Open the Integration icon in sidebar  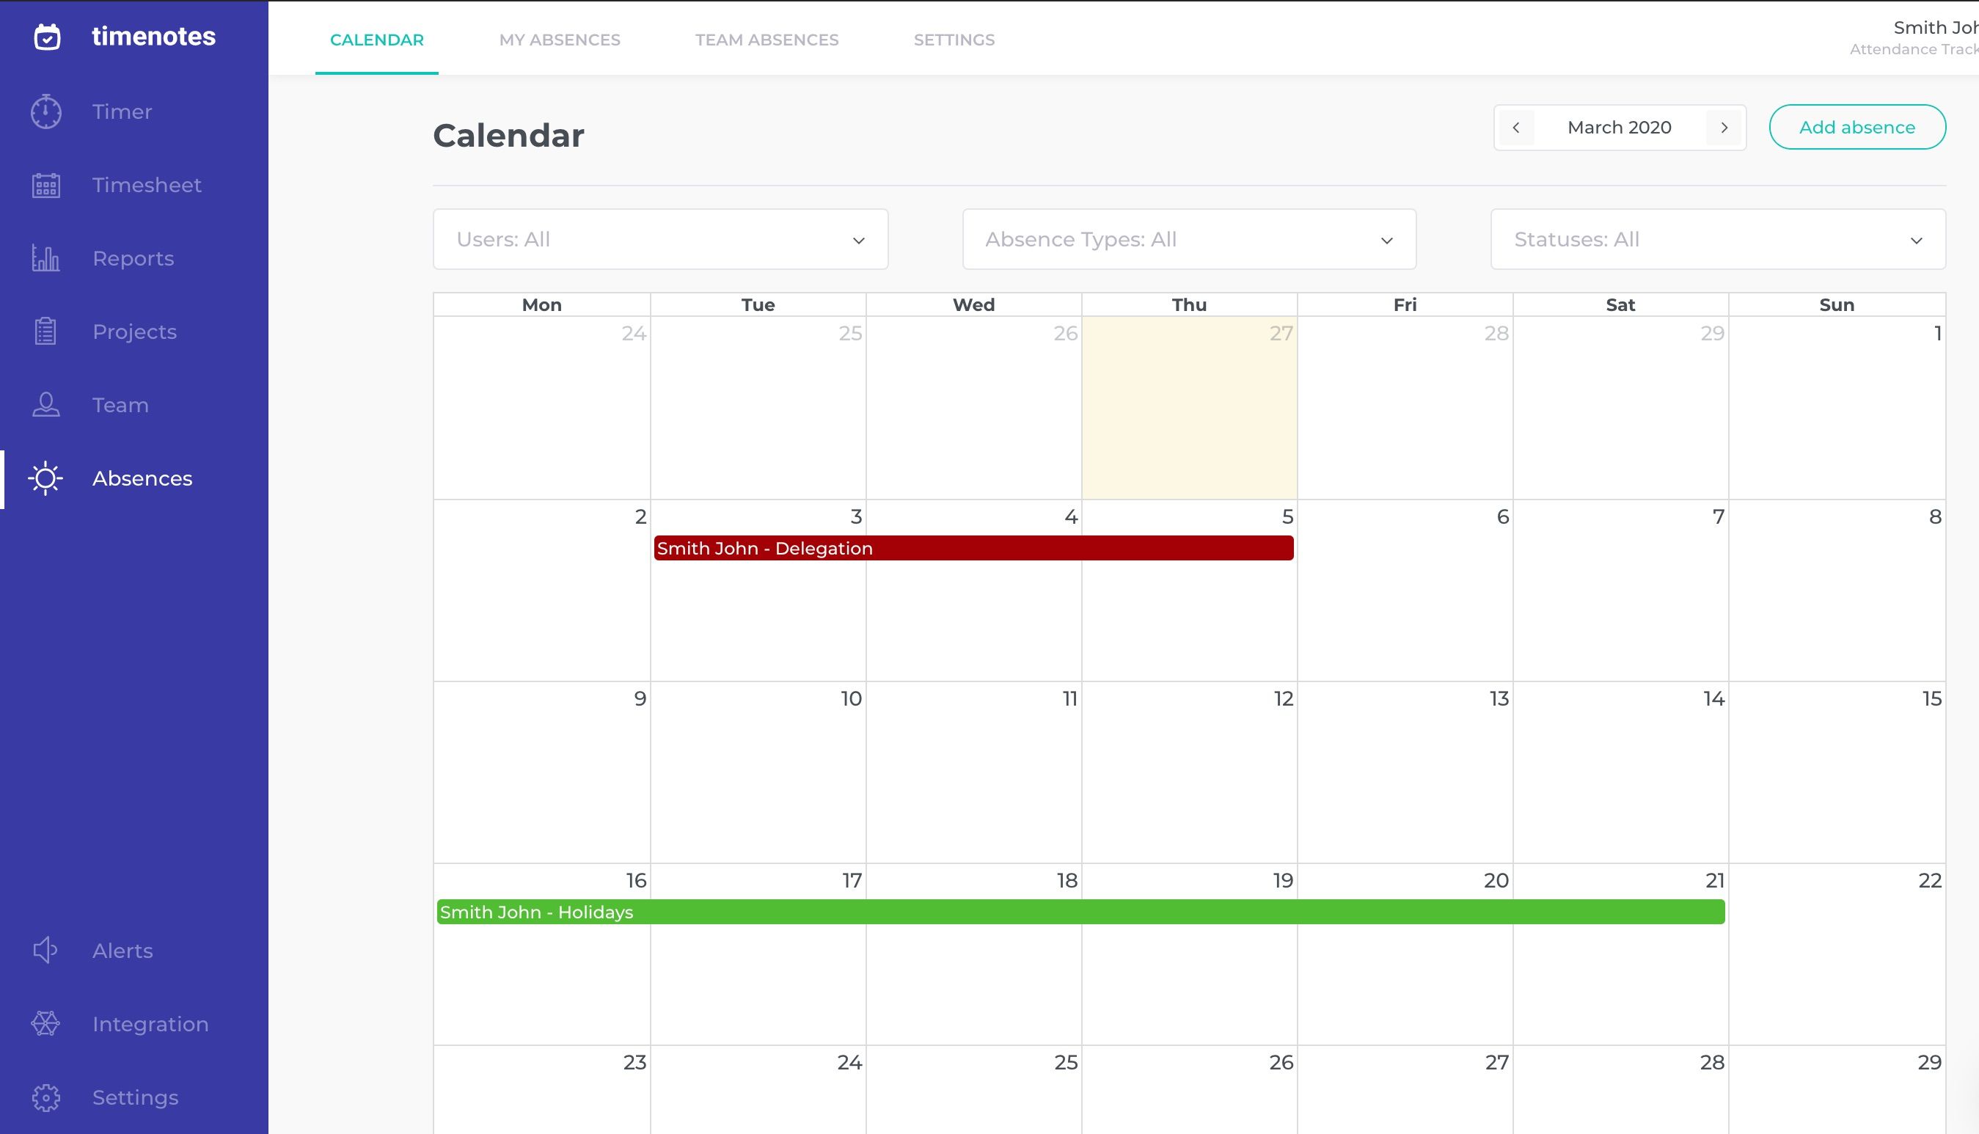coord(46,1023)
